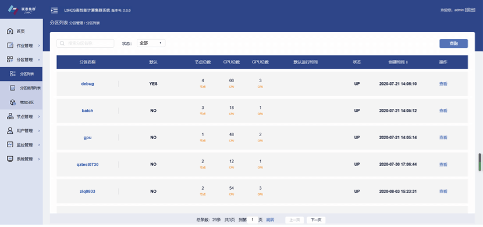
Task: Click 查看 link for debug partition
Action: 443,84
